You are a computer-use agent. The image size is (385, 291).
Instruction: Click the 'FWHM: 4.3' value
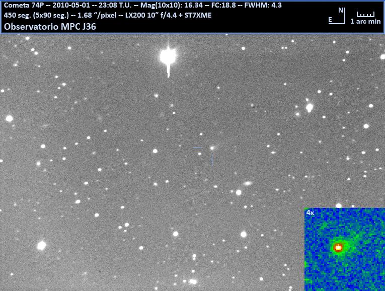pos(263,5)
